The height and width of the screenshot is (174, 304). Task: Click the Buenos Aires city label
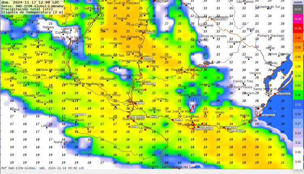133,119
